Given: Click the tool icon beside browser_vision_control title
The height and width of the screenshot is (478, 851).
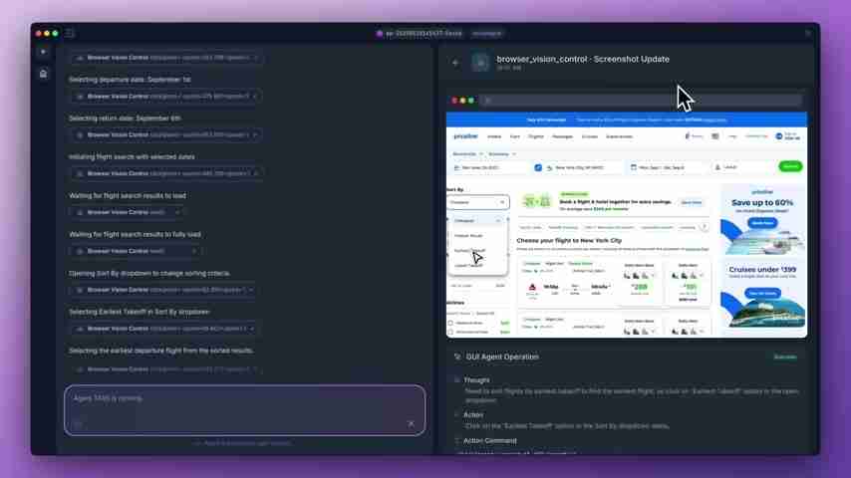Looking at the screenshot, I should coord(480,63).
